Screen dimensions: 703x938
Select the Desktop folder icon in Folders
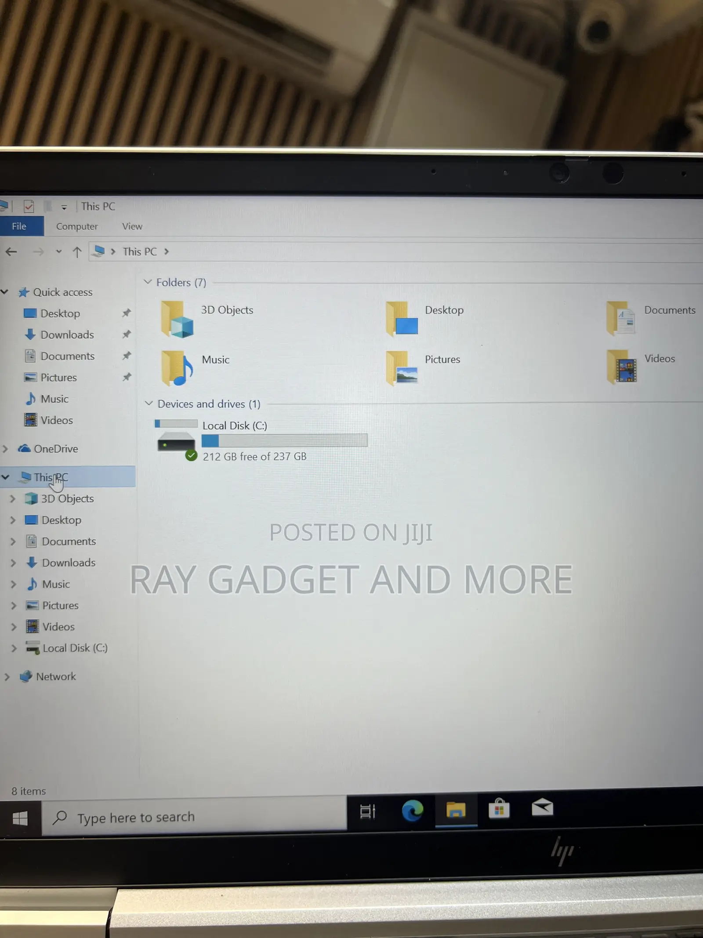[x=402, y=319]
